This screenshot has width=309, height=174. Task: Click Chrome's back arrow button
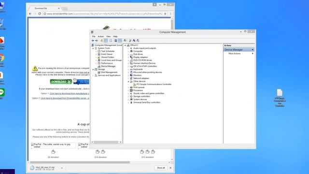coord(30,14)
